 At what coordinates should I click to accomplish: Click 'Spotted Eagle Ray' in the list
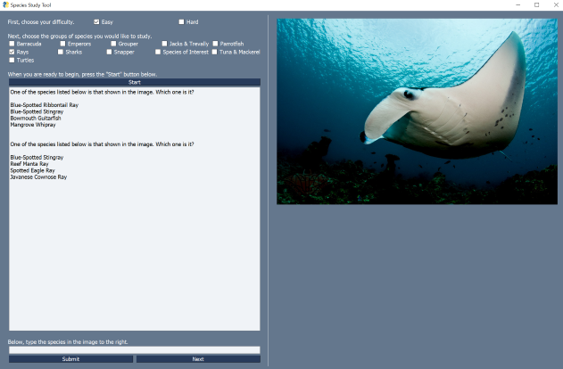point(32,170)
